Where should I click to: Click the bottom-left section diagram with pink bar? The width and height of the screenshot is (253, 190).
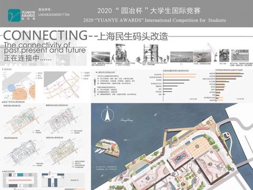tap(20, 180)
